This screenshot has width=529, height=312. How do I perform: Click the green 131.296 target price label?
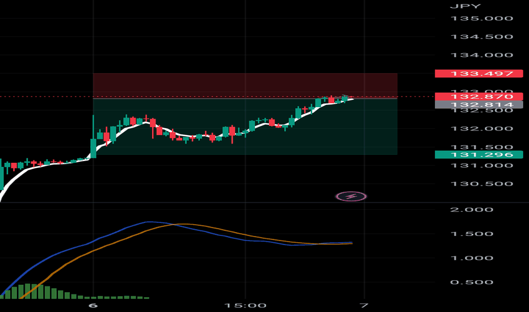[478, 154]
